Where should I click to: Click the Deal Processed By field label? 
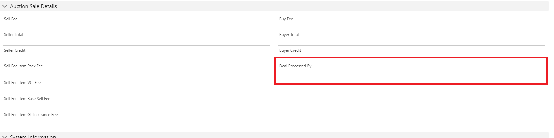295,66
